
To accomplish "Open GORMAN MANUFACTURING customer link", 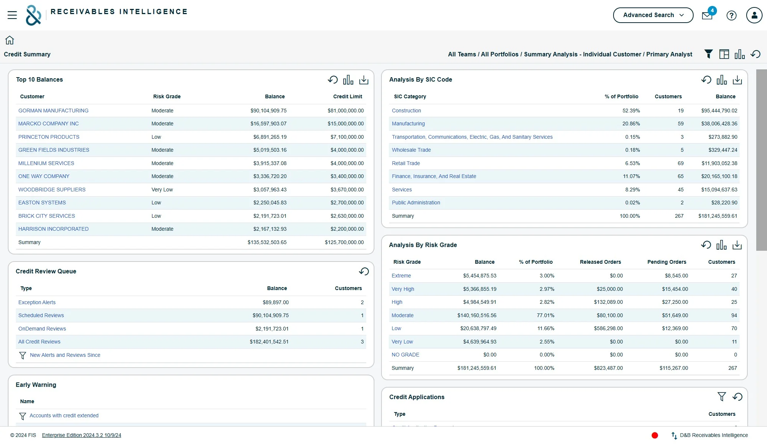I will coord(53,111).
